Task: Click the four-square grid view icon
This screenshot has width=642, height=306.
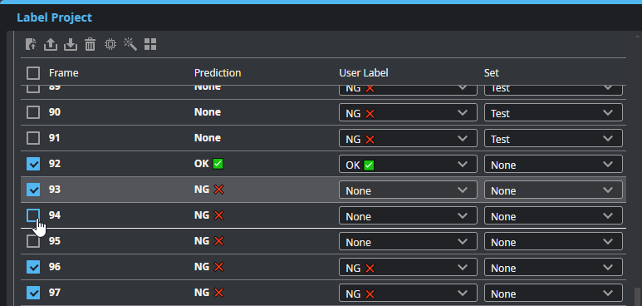Action: [x=150, y=44]
